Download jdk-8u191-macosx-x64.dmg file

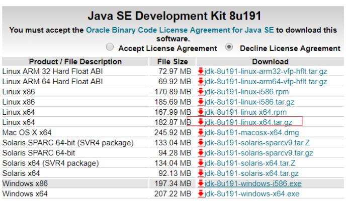click(x=251, y=132)
